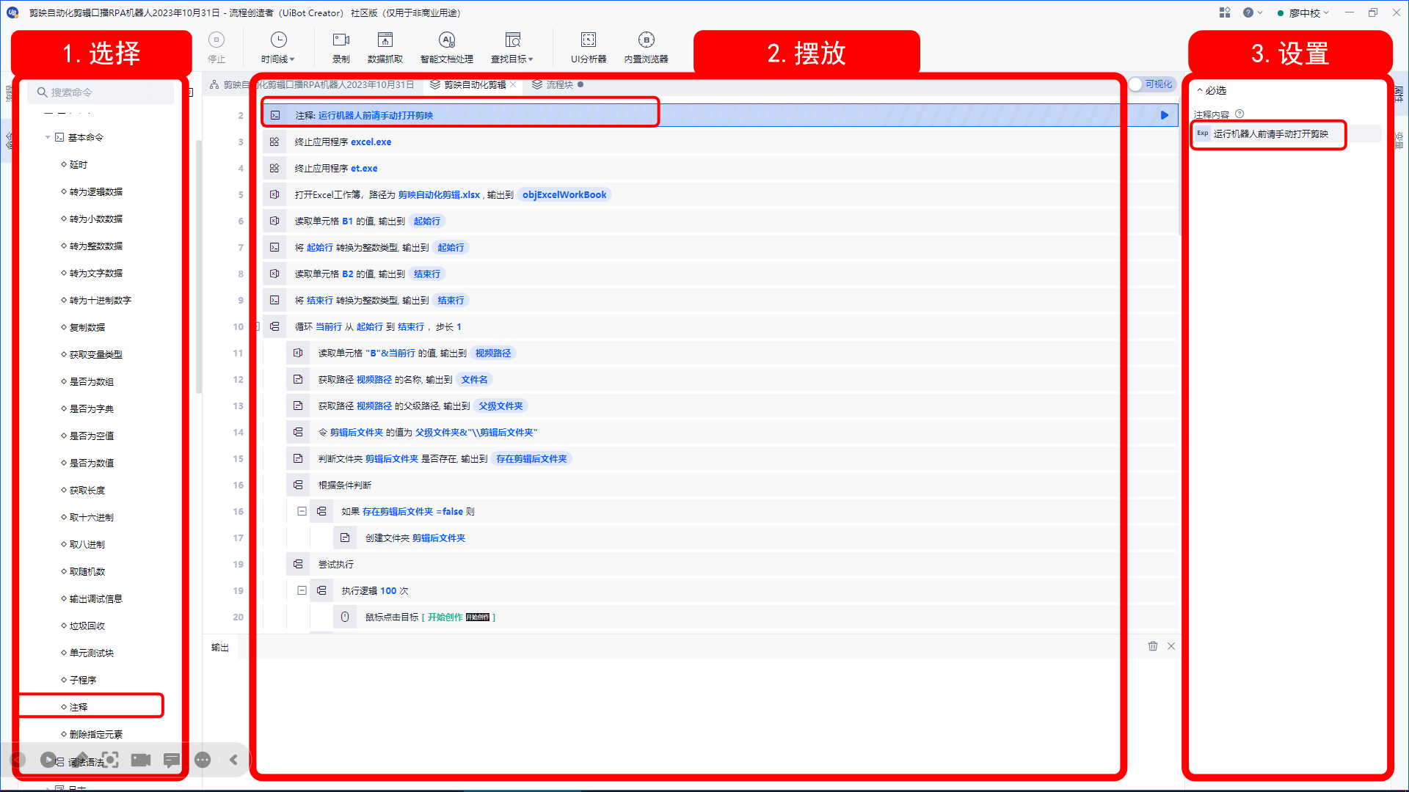Click the mouse icon on the 鼠标点击目标 row
The width and height of the screenshot is (1409, 792).
tap(345, 617)
